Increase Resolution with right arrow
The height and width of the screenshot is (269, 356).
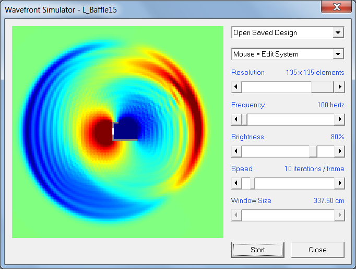(340, 87)
